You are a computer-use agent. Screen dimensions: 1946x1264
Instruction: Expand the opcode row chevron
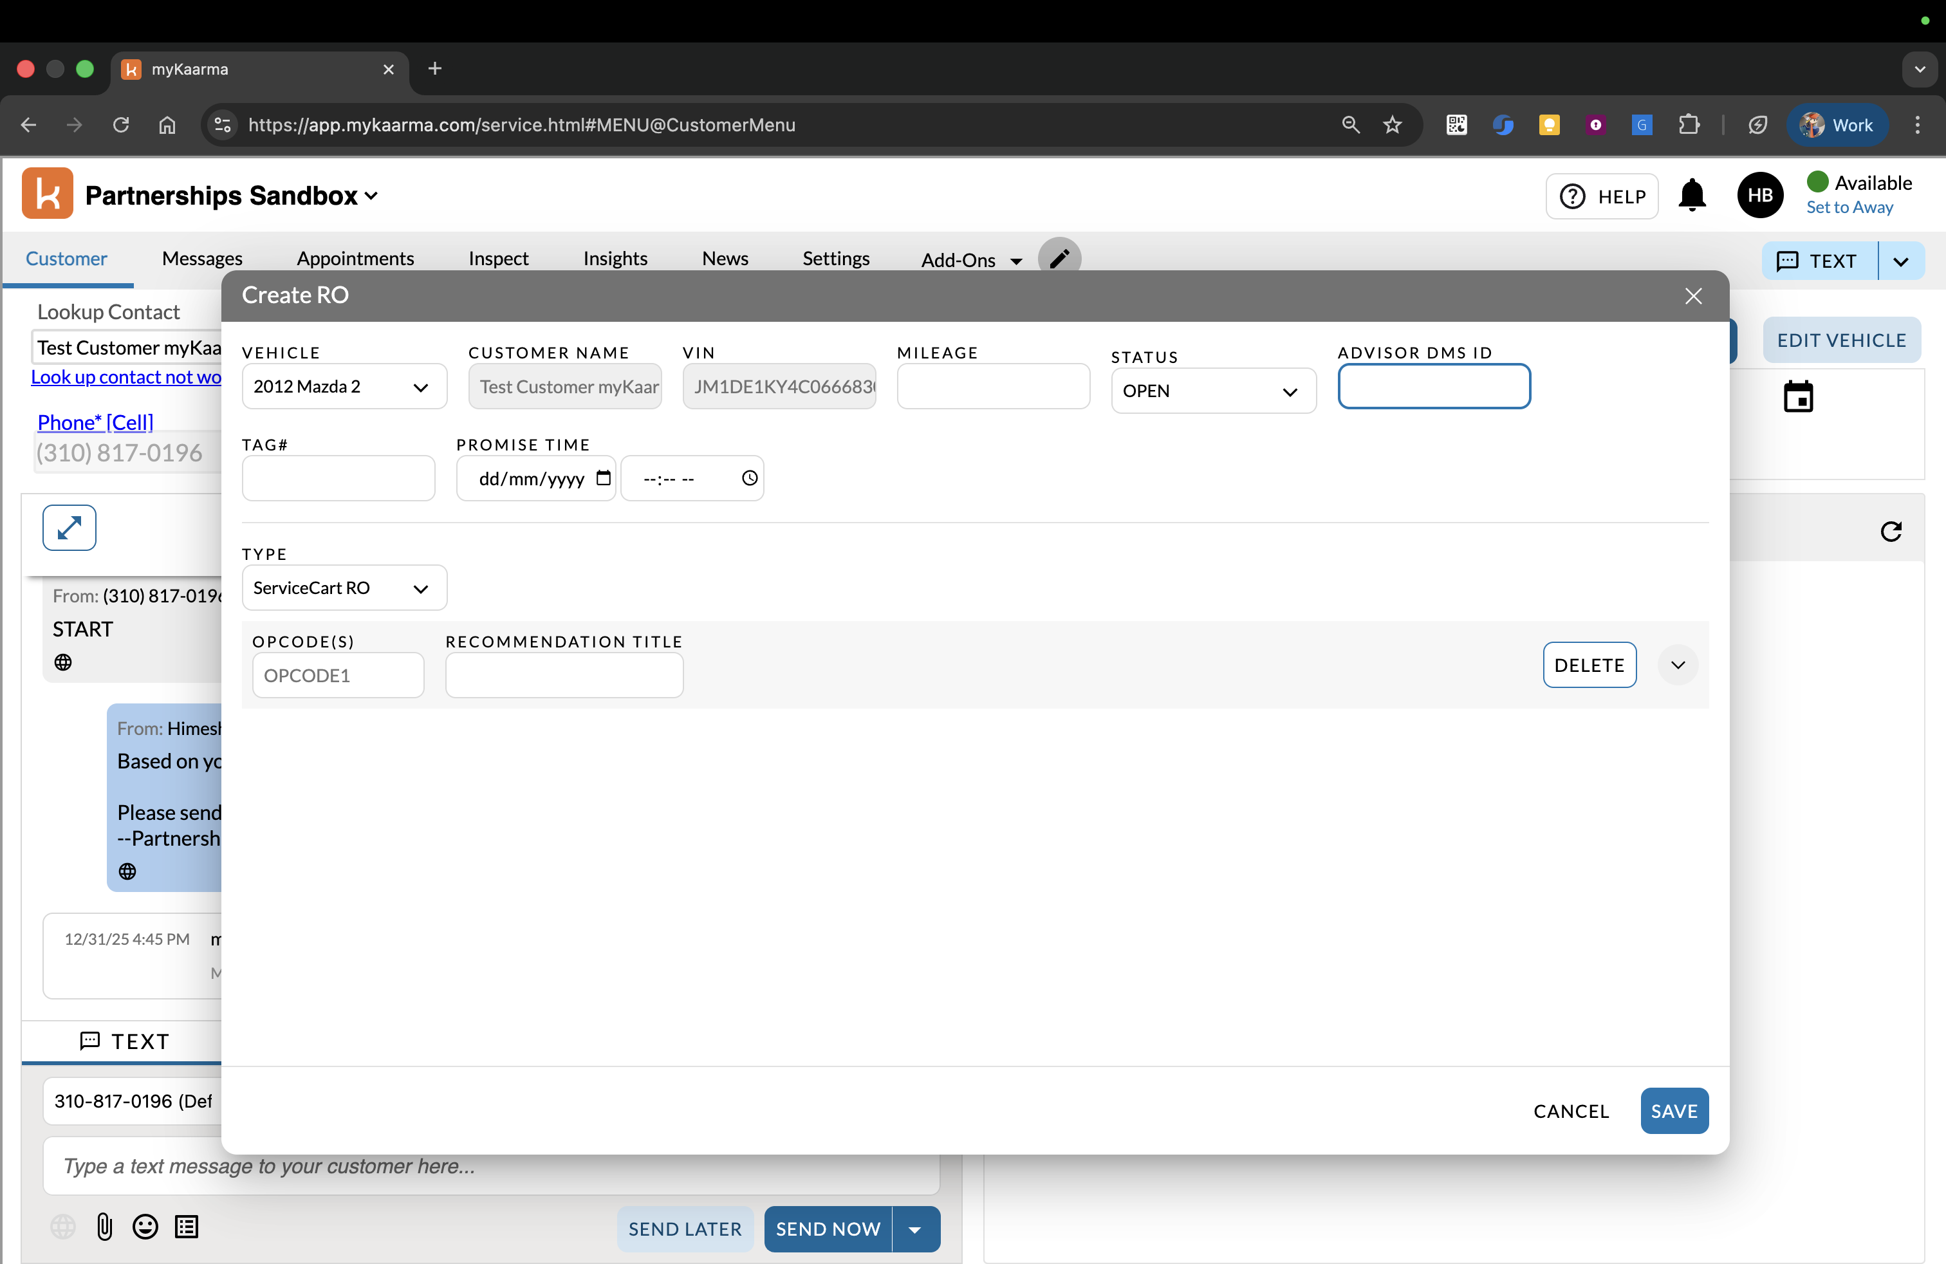point(1677,665)
